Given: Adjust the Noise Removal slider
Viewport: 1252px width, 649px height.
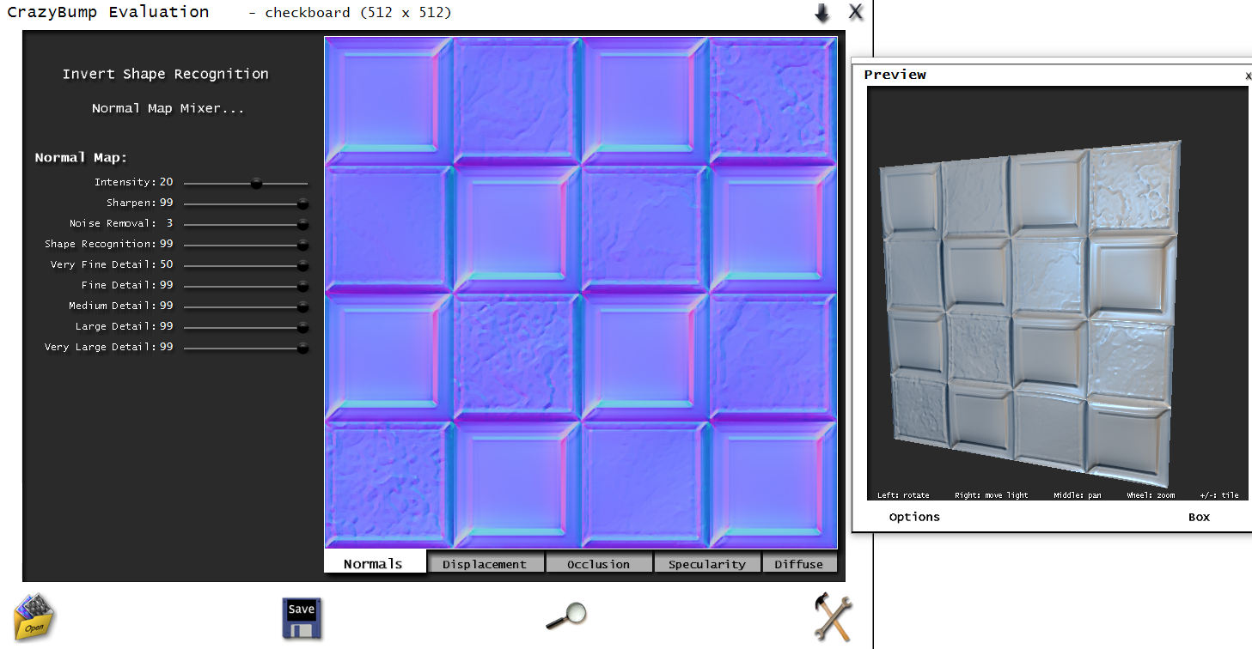Looking at the screenshot, I should pyautogui.click(x=246, y=224).
